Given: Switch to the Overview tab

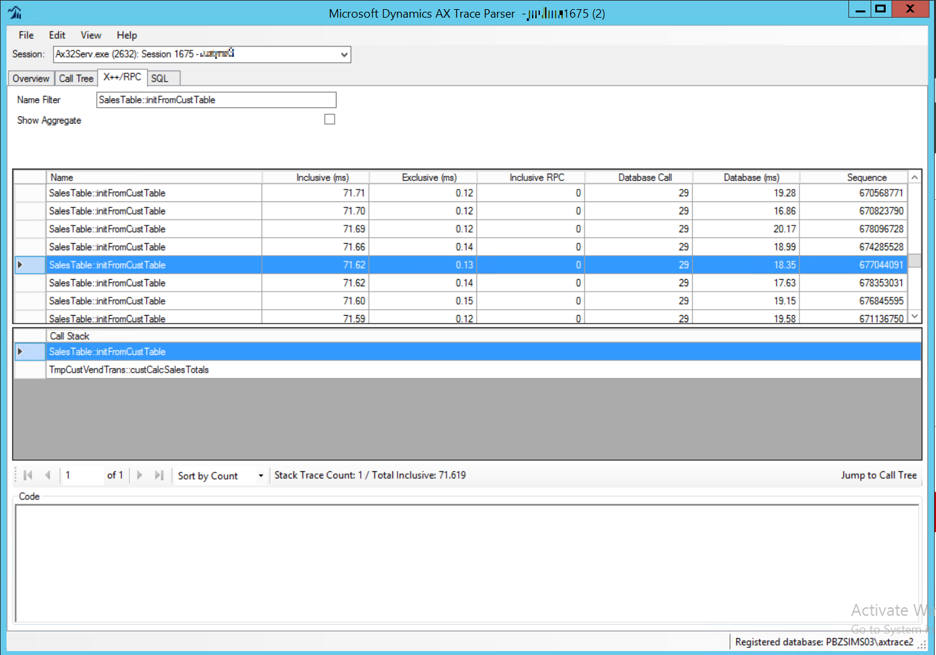Looking at the screenshot, I should coord(31,78).
